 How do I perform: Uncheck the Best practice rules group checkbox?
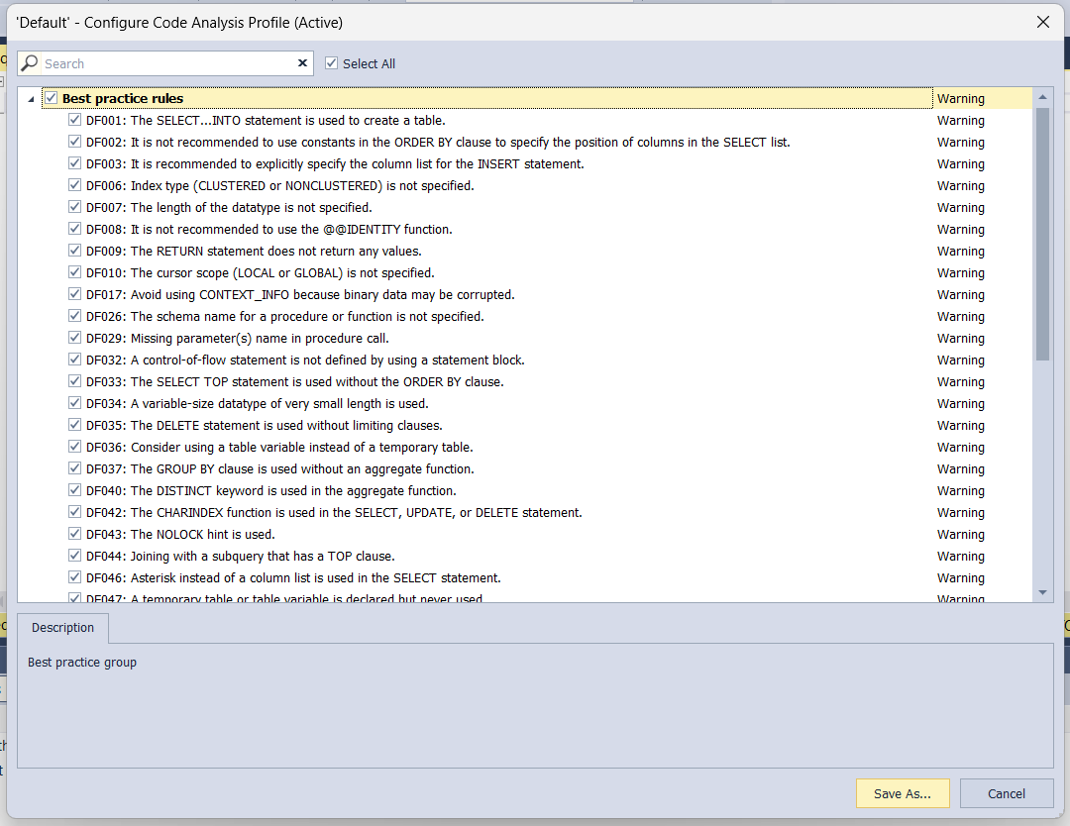pyautogui.click(x=52, y=98)
